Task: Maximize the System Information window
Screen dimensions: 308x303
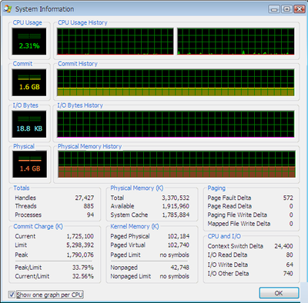Action: click(286, 9)
